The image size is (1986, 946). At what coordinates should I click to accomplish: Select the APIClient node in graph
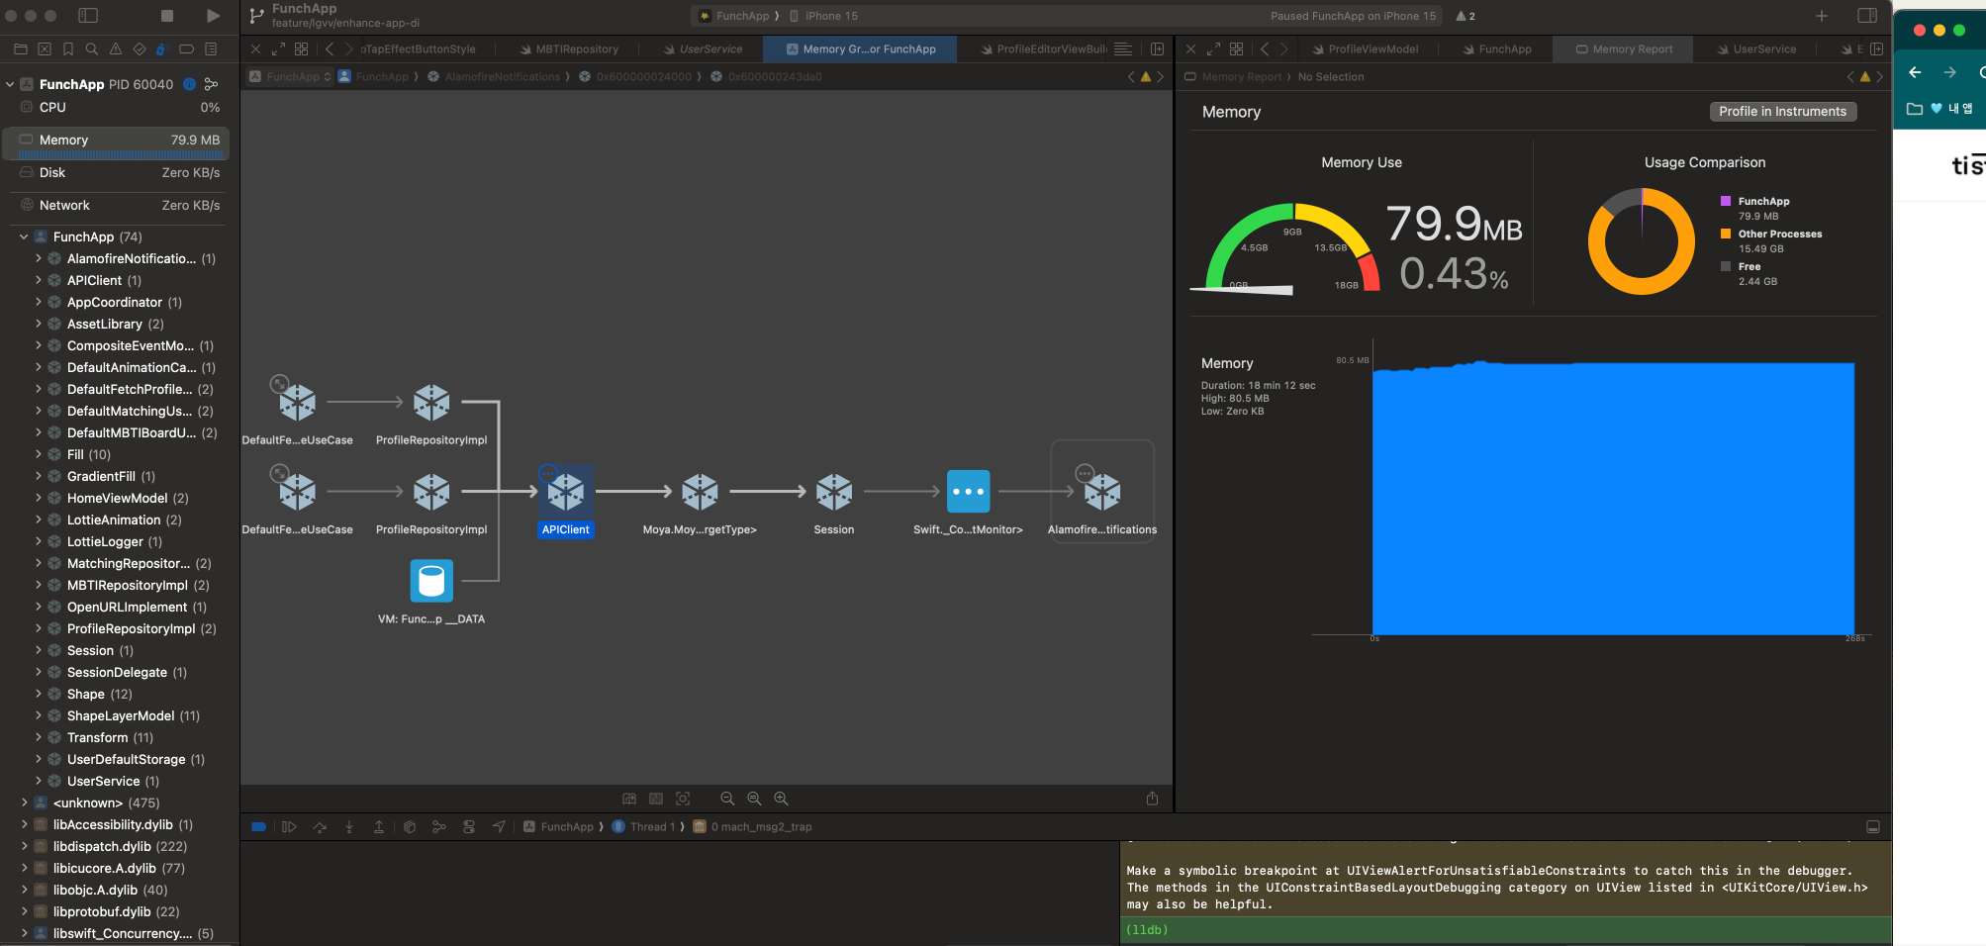coord(566,501)
